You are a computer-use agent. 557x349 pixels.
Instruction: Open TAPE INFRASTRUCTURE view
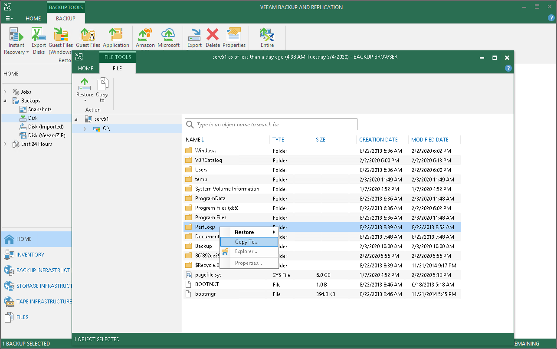point(36,302)
